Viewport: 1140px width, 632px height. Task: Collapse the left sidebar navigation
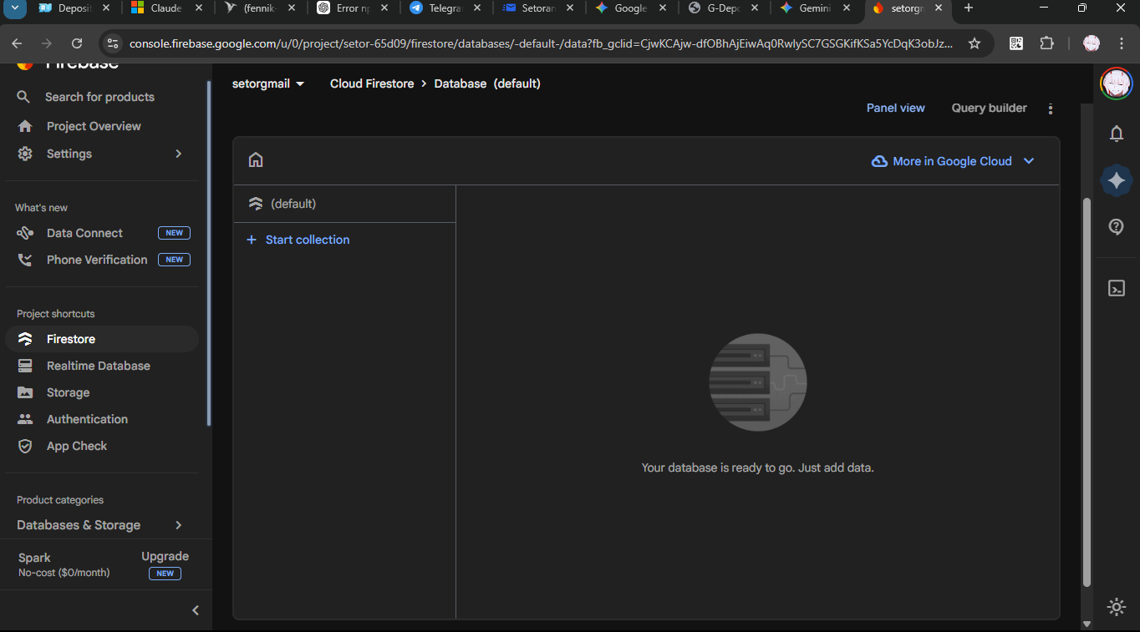[196, 610]
